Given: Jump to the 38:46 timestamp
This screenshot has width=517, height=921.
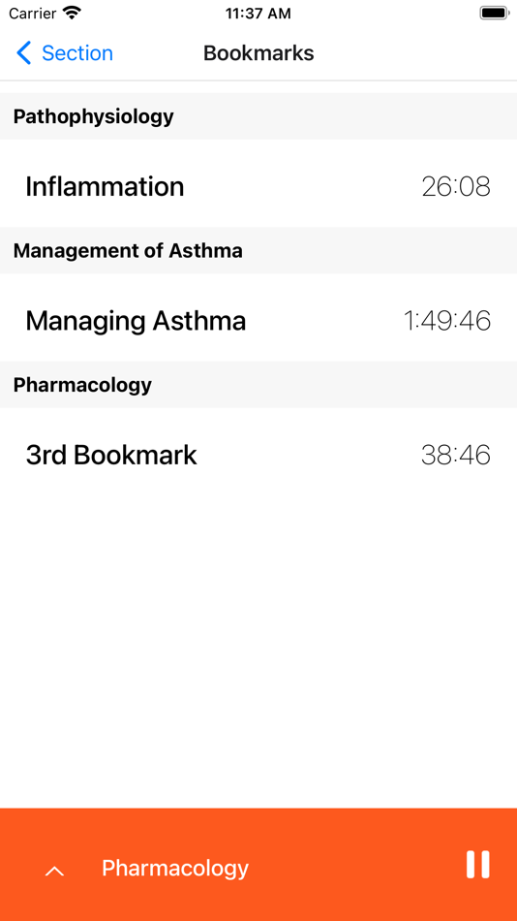Looking at the screenshot, I should [x=456, y=456].
